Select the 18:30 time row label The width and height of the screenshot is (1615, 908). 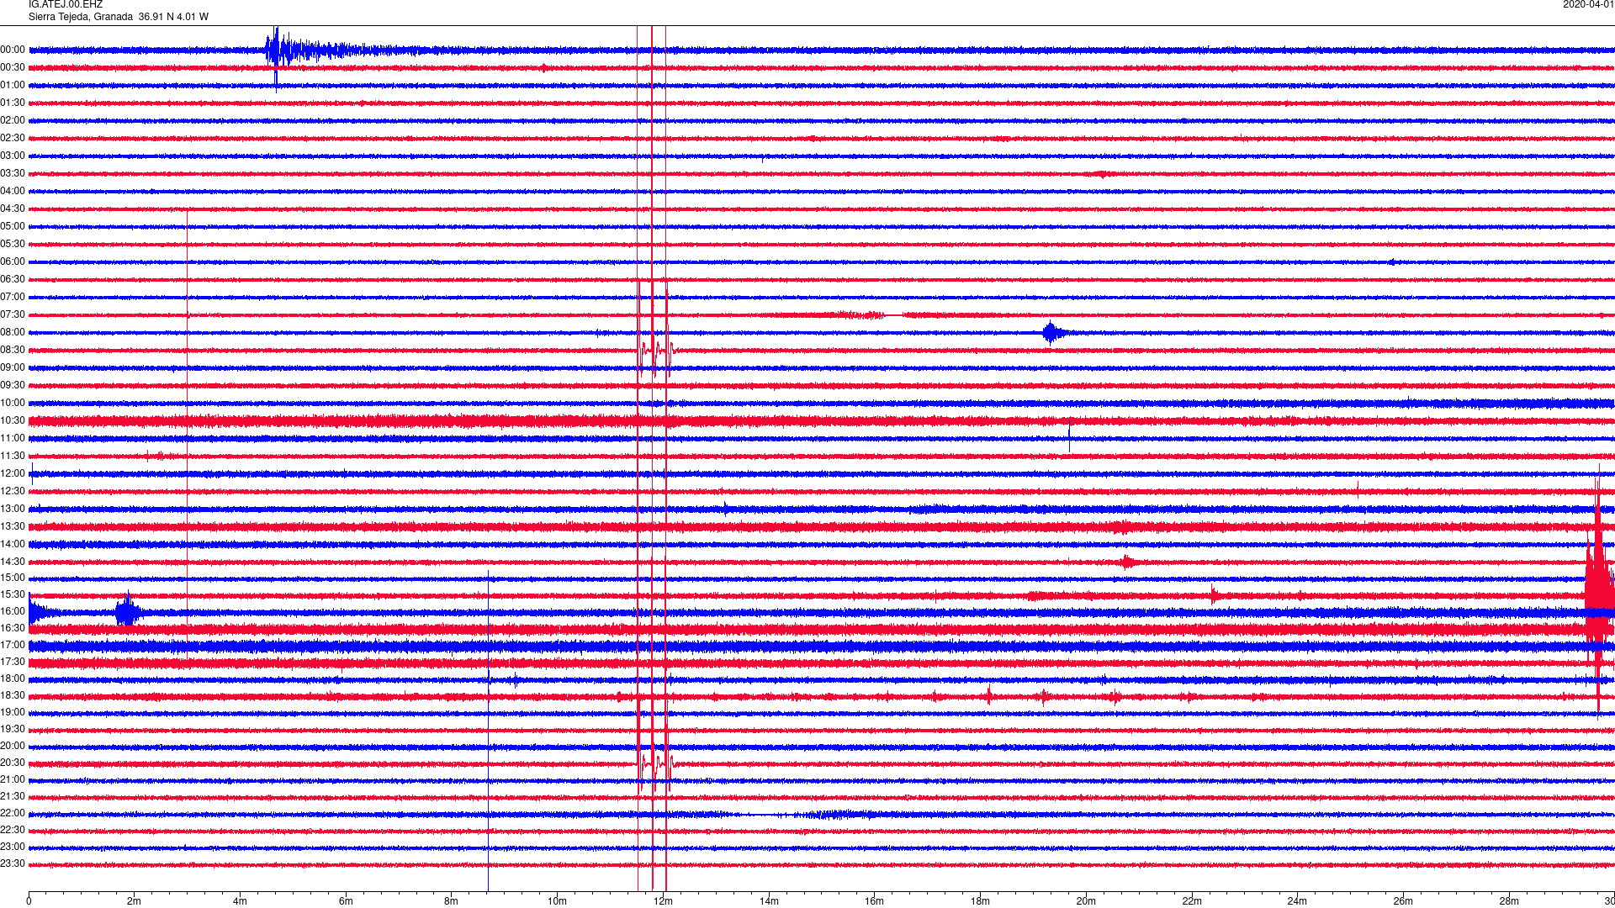click(13, 695)
